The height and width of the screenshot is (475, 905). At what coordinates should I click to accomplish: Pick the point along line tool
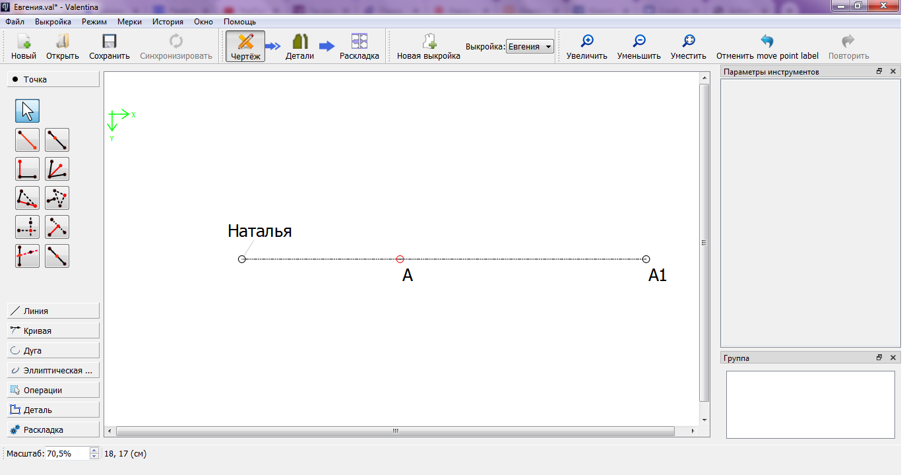point(57,140)
